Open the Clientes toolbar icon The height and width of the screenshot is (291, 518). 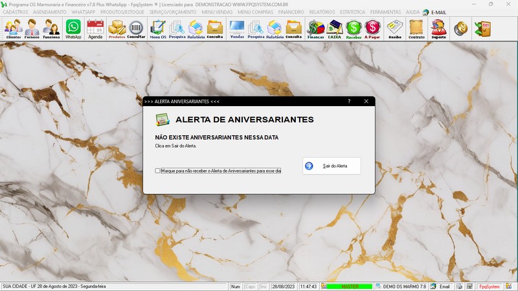click(x=14, y=29)
